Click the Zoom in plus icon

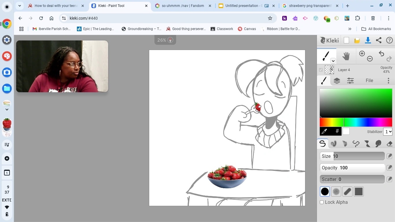(x=362, y=53)
